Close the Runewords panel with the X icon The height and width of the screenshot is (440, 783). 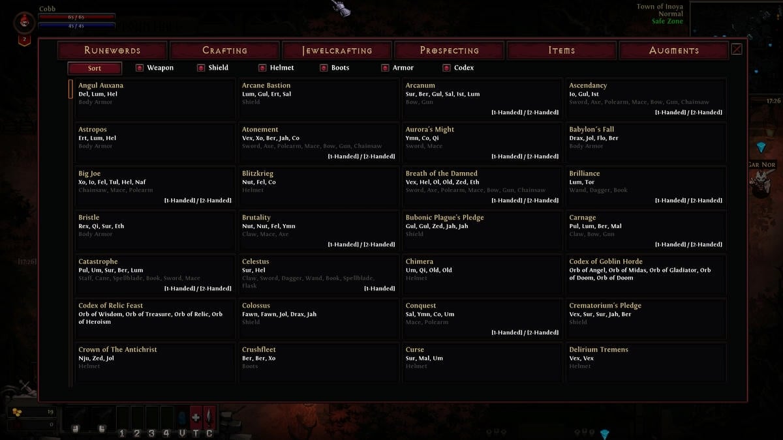click(737, 50)
